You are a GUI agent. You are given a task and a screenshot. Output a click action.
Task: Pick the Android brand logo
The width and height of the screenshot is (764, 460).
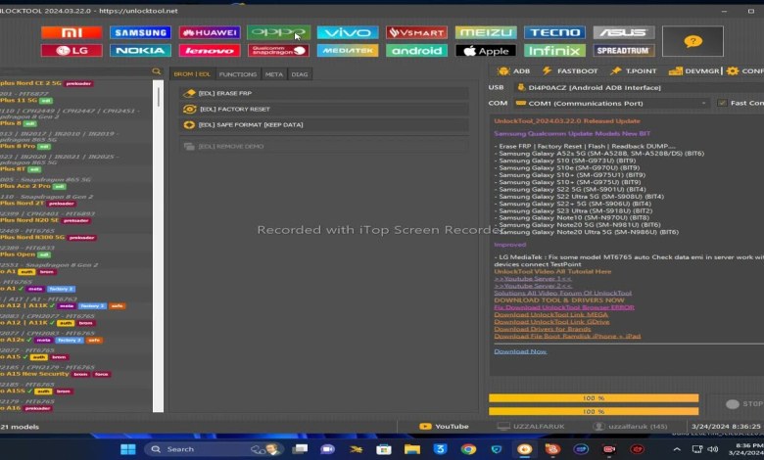click(416, 51)
